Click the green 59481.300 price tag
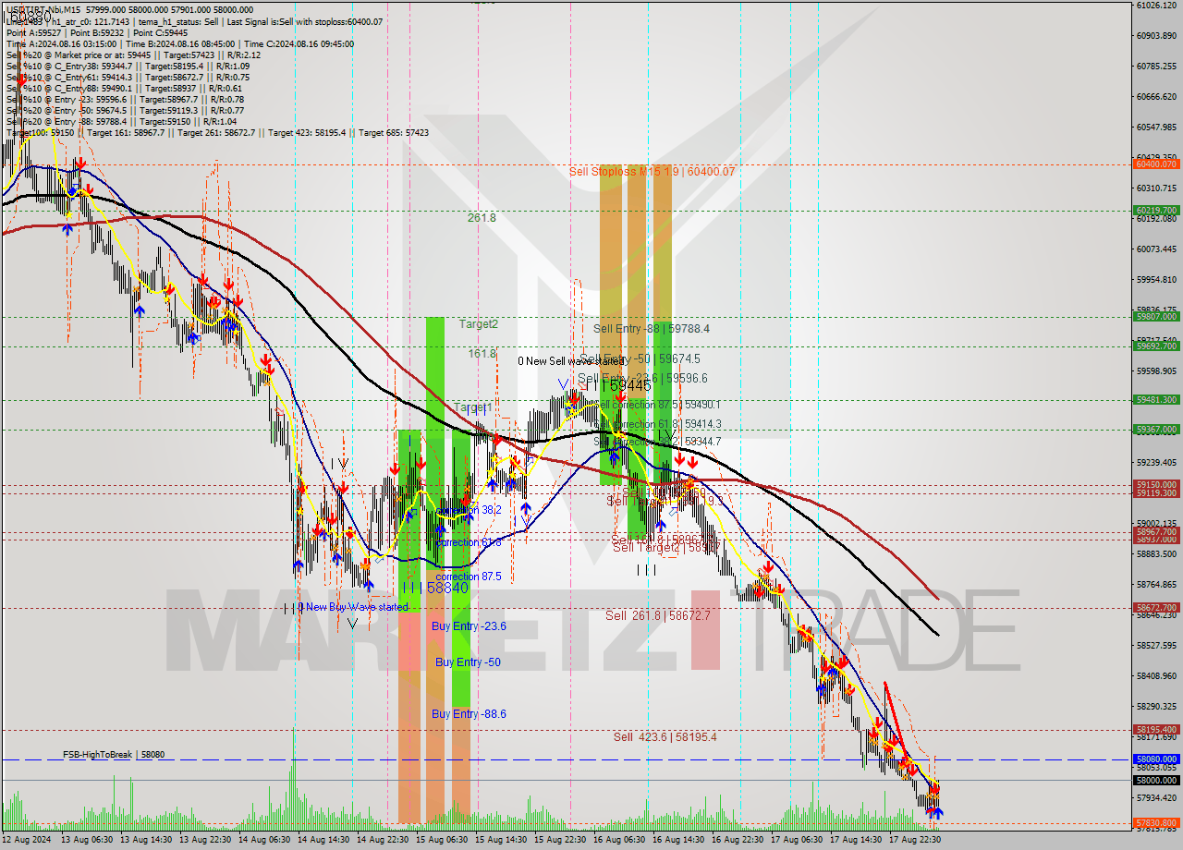Viewport: 1183px width, 850px height. tap(1155, 400)
